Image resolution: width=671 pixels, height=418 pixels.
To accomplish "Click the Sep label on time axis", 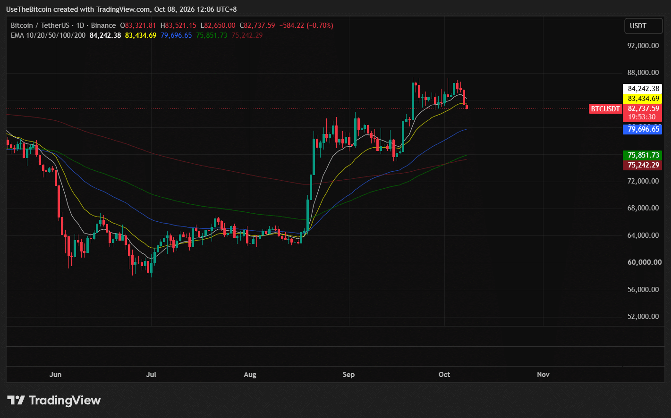I will [x=348, y=375].
